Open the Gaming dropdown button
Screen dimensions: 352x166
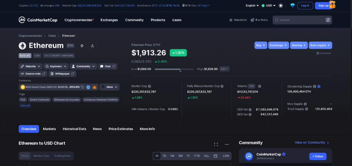pyautogui.click(x=299, y=45)
